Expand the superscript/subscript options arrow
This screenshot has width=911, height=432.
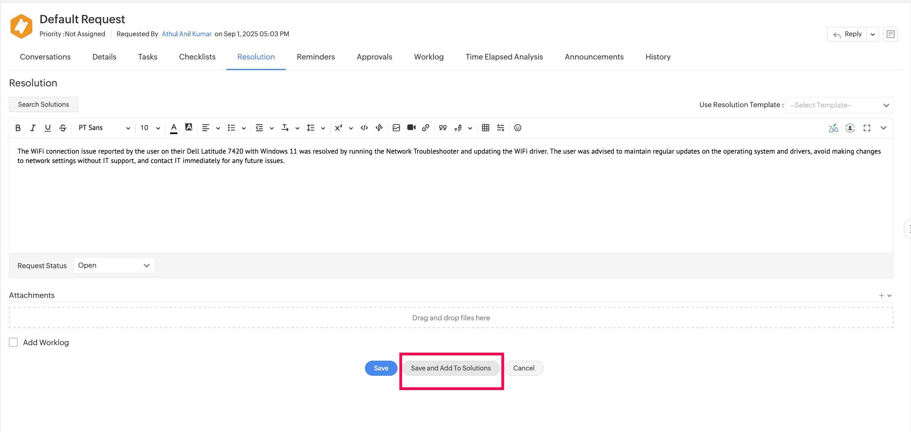point(351,128)
